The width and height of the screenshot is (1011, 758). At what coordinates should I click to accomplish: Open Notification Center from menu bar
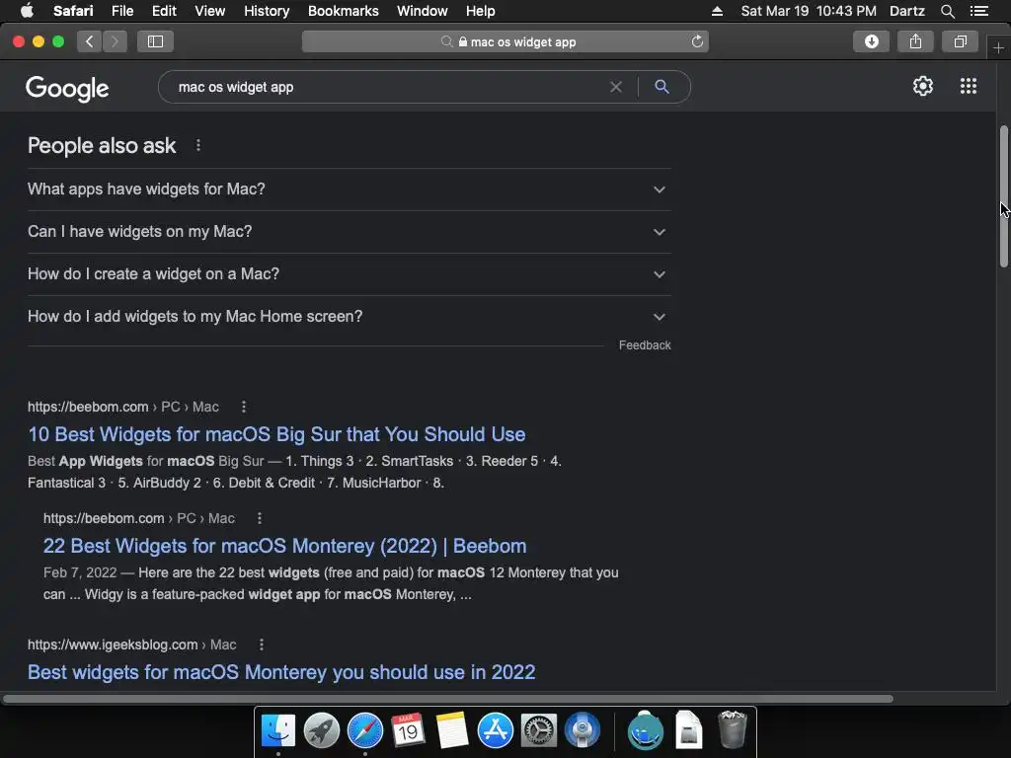[x=978, y=11]
